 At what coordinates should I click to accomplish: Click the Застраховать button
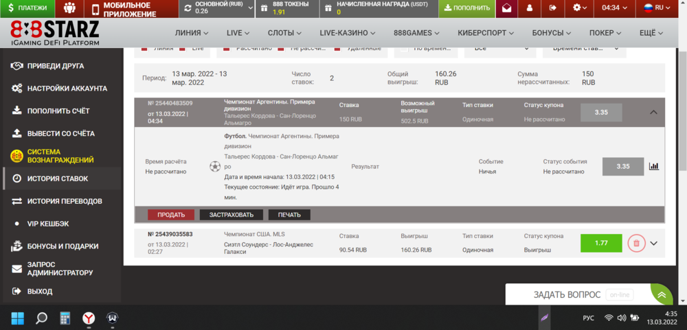click(x=232, y=215)
